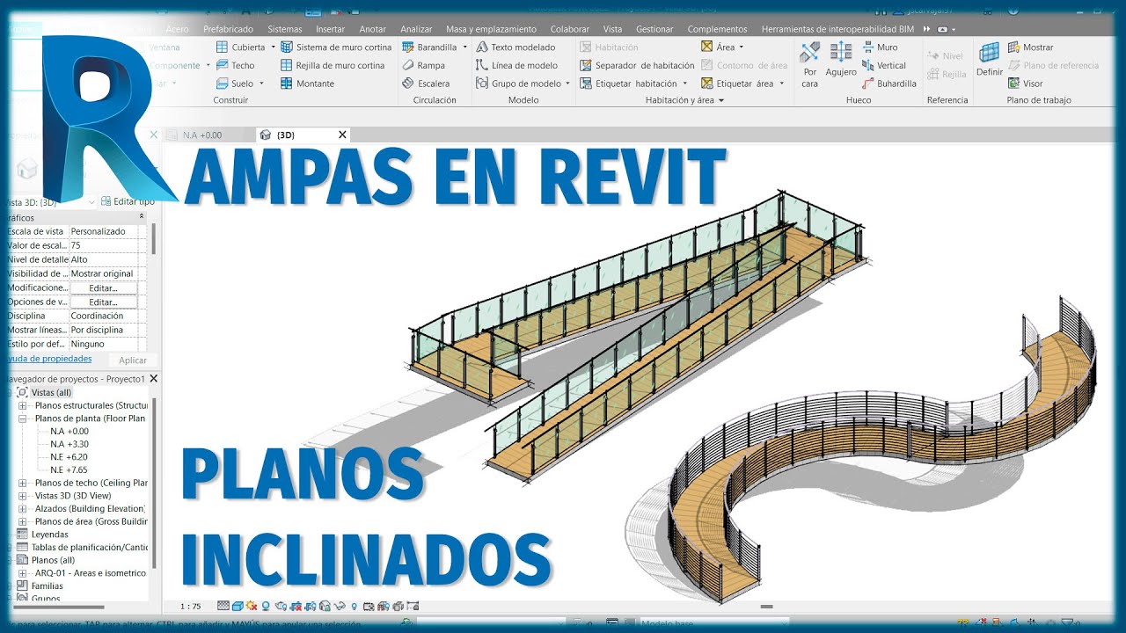Expand Alzados tree node
Viewport: 1126px width, 633px height.
[x=23, y=508]
